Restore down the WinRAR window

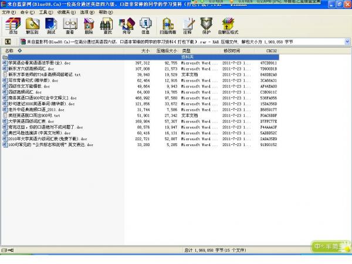click(x=339, y=4)
